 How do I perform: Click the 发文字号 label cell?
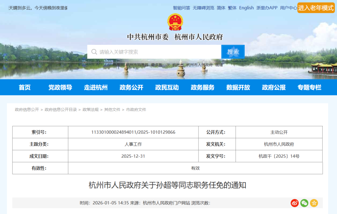pos(217,156)
